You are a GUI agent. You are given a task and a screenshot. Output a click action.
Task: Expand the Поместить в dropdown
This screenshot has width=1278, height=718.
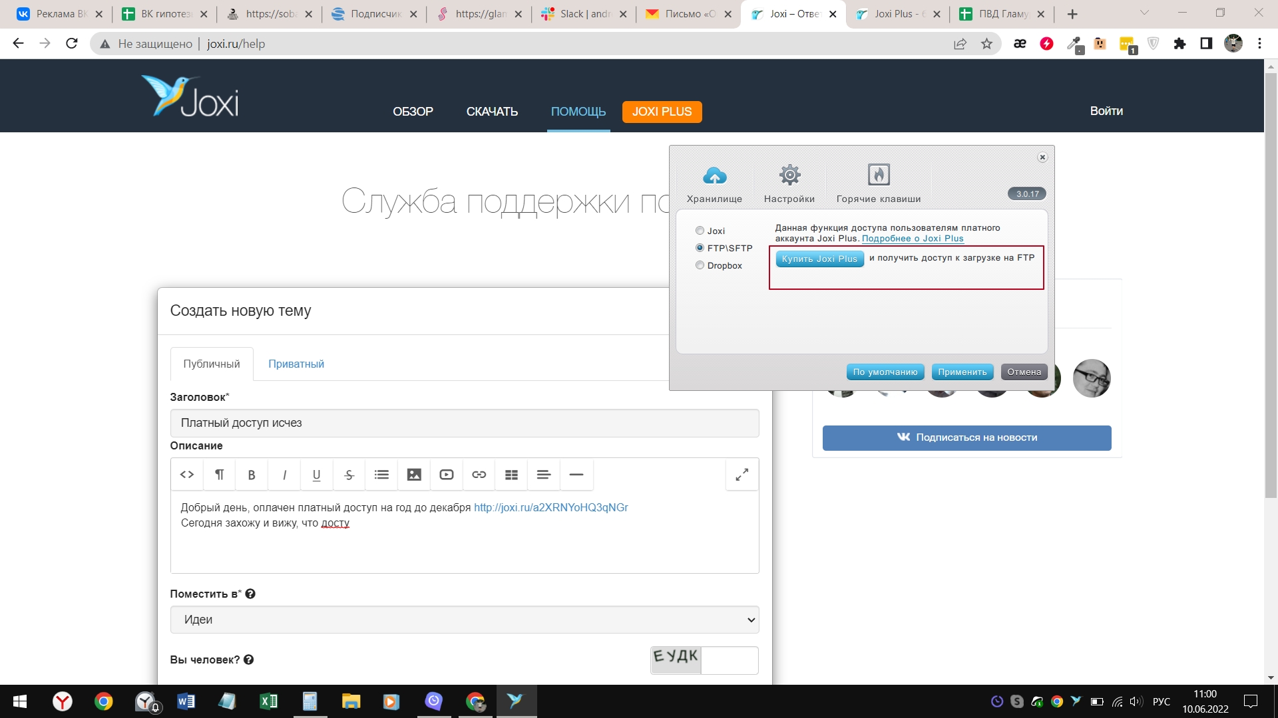[x=465, y=620]
